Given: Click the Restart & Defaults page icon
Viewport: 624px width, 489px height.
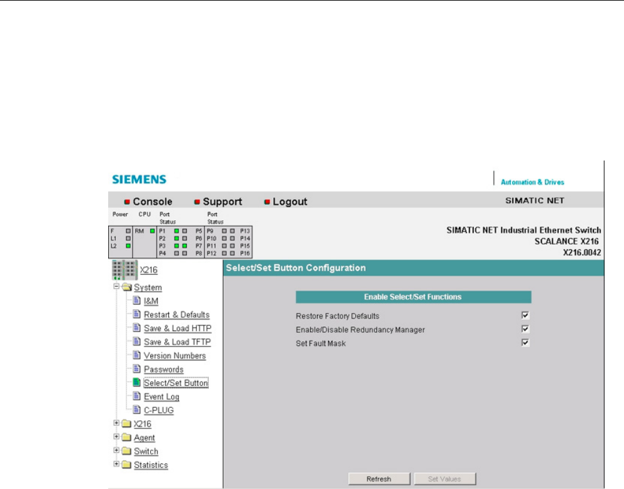Looking at the screenshot, I should [136, 314].
